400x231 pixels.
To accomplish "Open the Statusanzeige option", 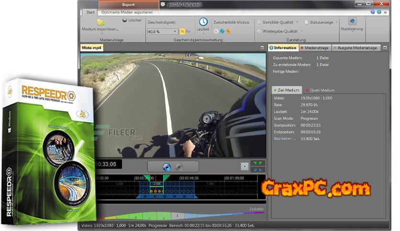I will tap(322, 22).
